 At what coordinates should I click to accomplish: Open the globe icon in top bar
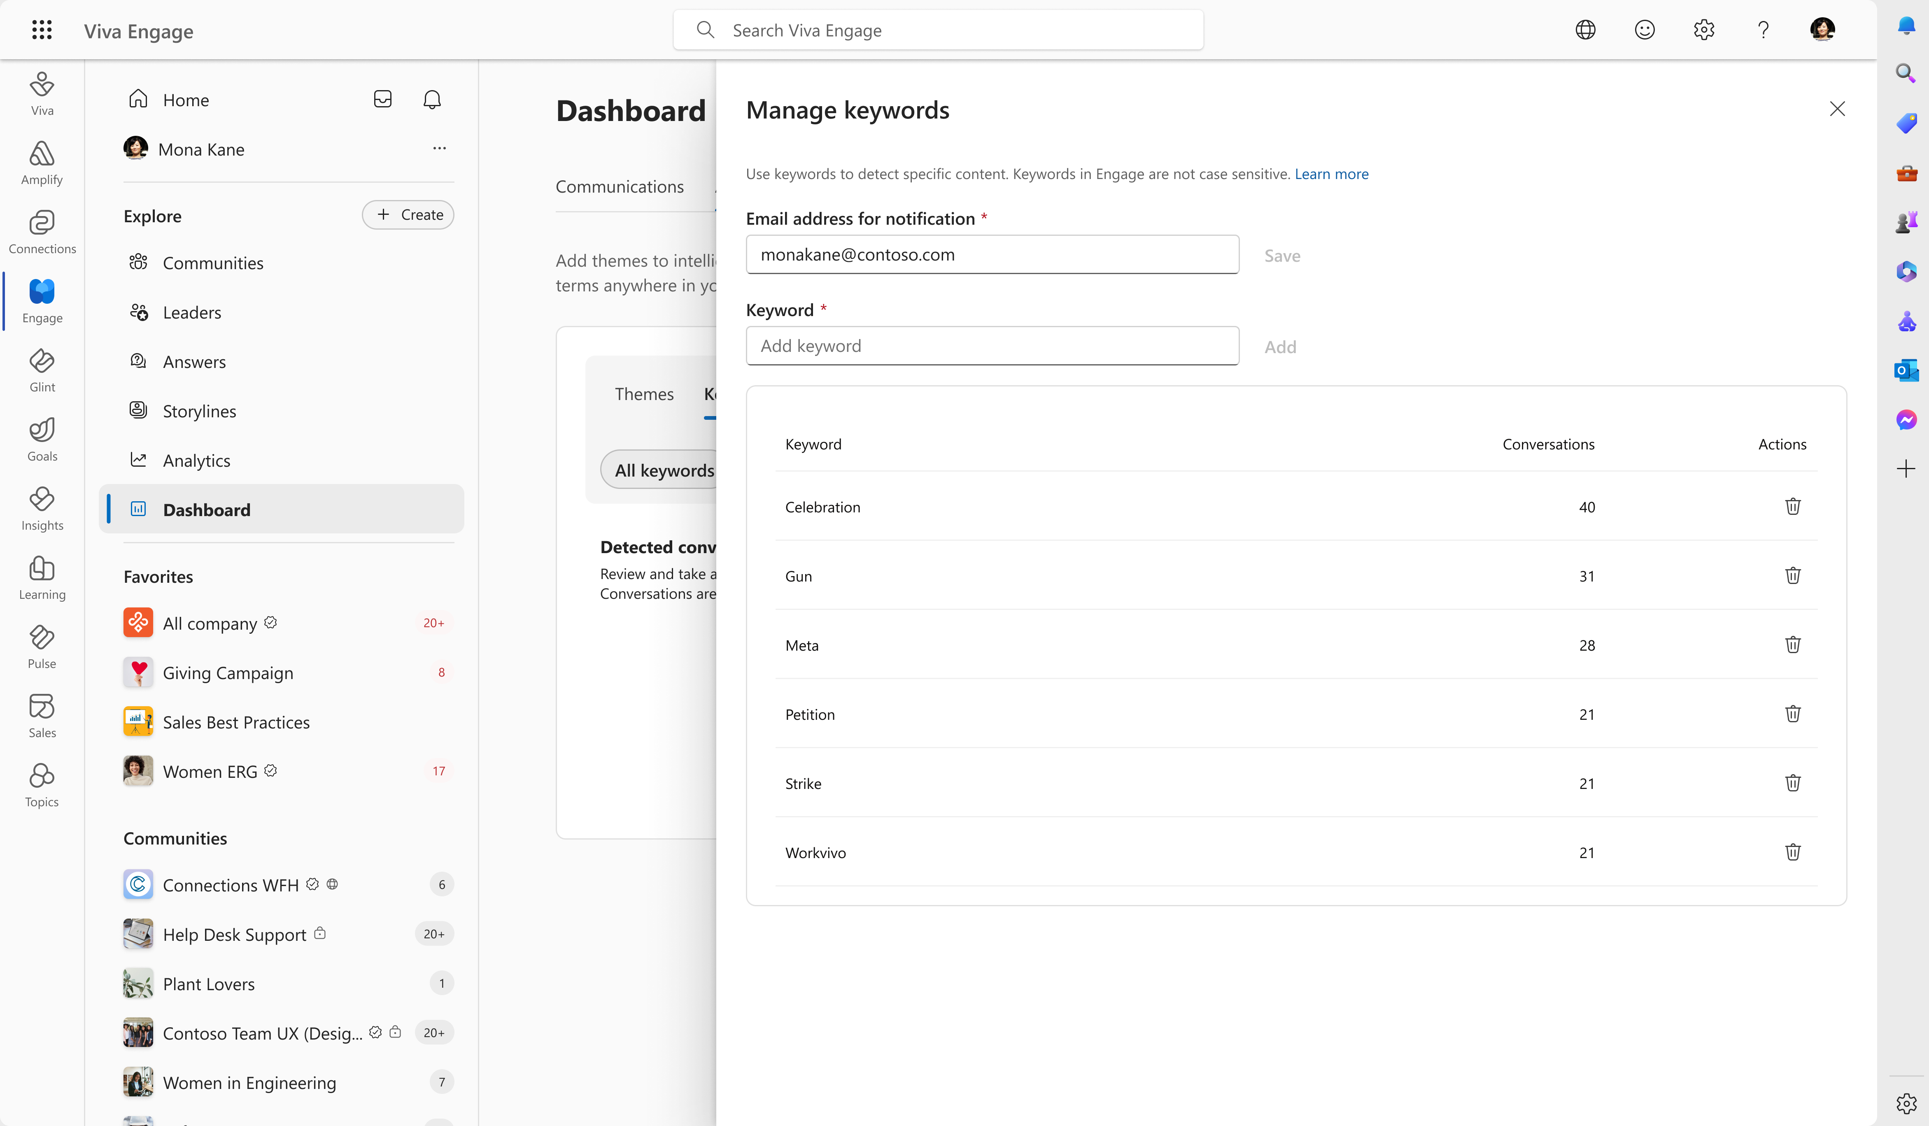(x=1585, y=30)
